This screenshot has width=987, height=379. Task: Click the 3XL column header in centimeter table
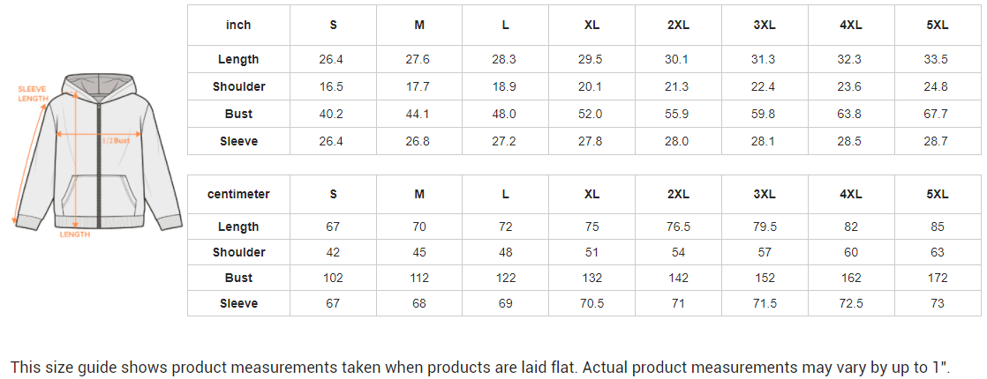(765, 194)
